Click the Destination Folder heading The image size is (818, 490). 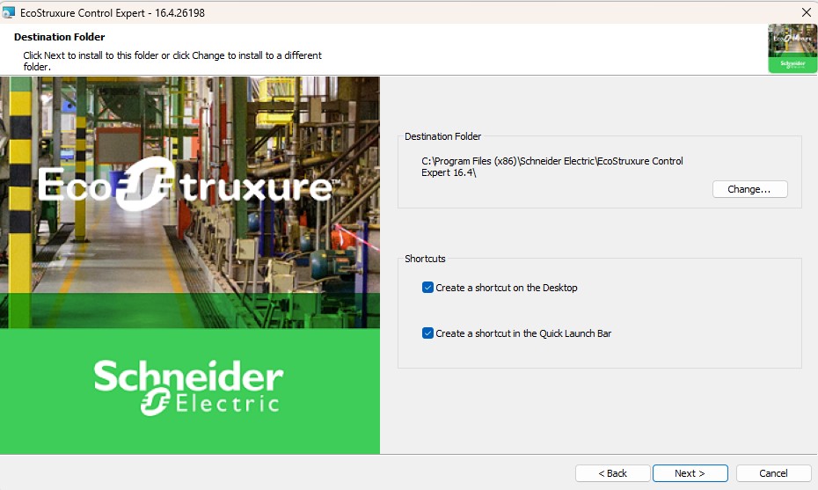pos(60,37)
